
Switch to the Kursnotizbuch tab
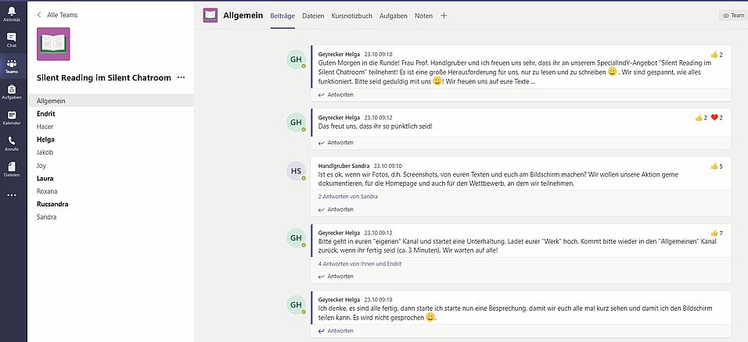351,16
